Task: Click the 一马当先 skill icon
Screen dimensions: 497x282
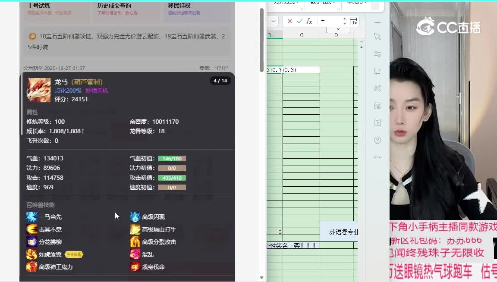Action: pos(31,217)
